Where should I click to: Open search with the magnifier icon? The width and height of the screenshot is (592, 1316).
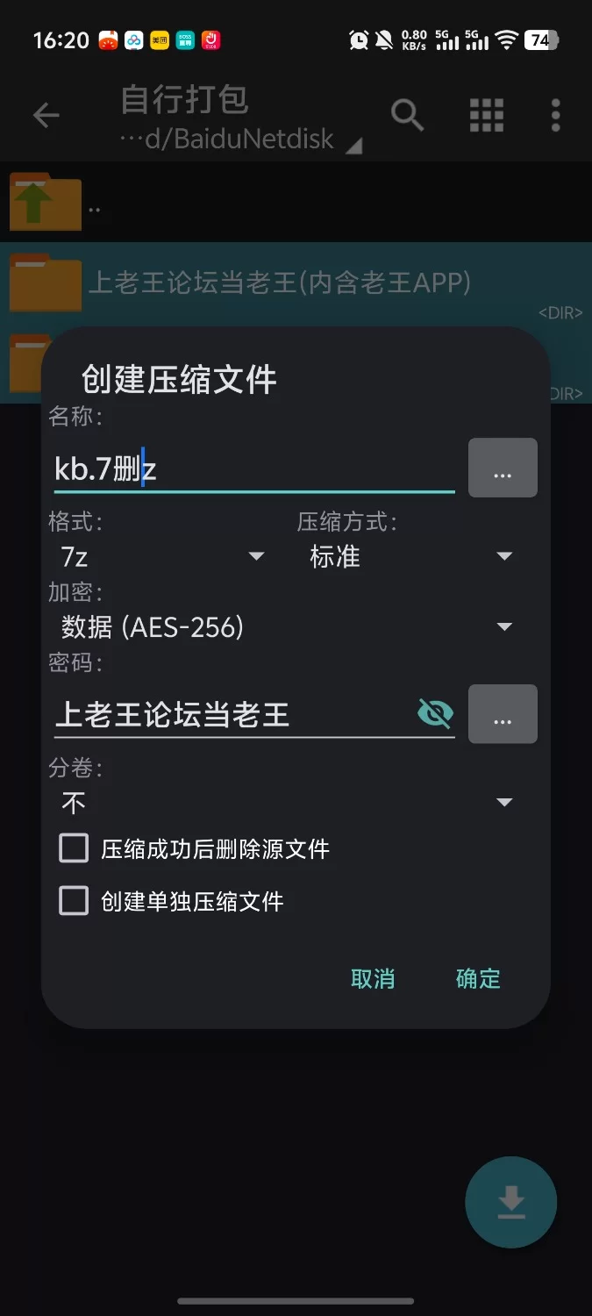pyautogui.click(x=407, y=115)
